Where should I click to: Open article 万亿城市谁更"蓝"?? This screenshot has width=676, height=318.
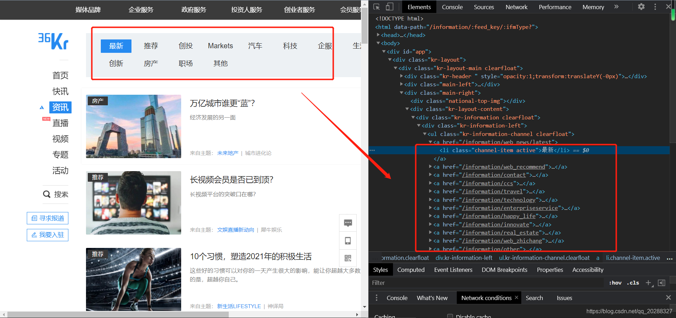coord(222,103)
